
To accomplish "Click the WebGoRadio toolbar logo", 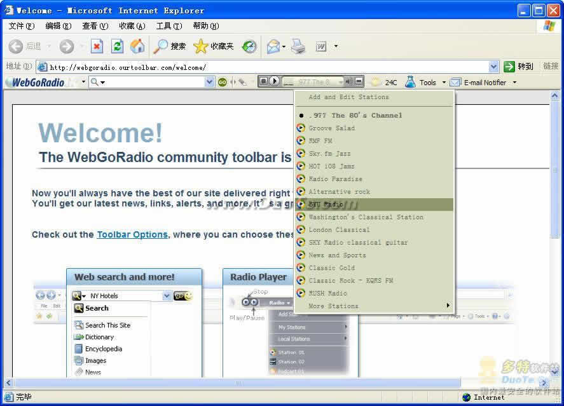I will point(38,83).
